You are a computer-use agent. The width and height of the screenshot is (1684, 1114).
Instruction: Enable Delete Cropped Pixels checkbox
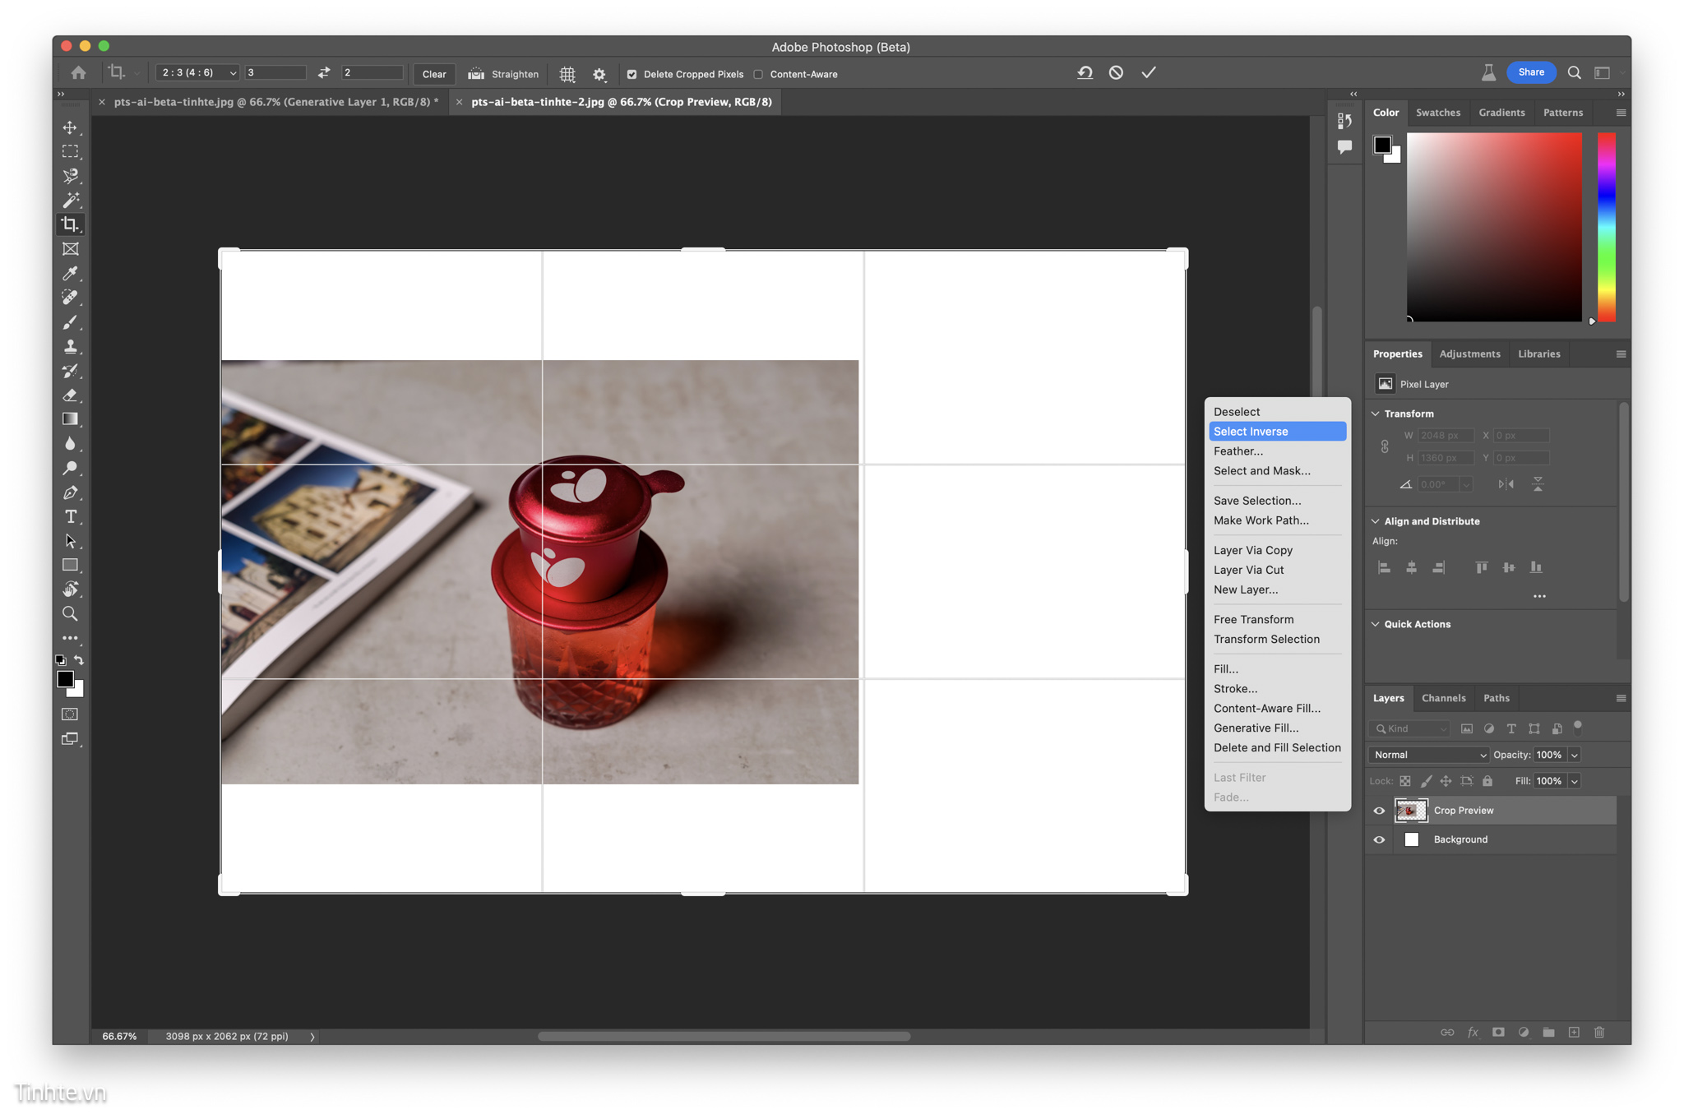coord(631,72)
